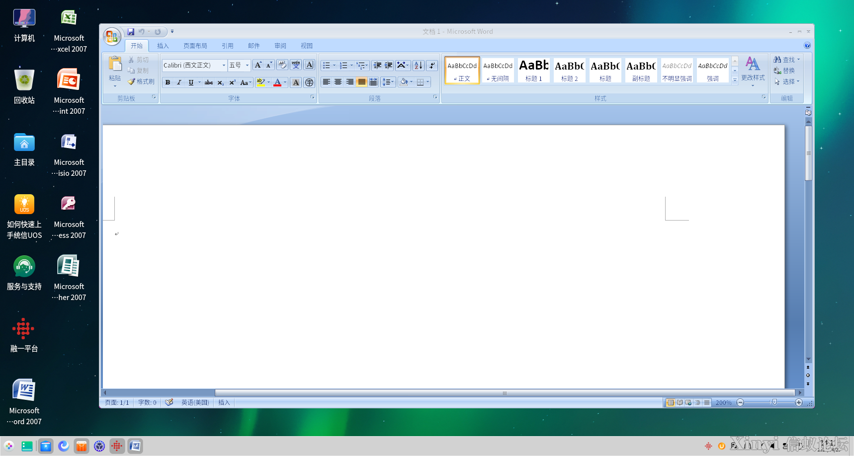Apply the 无间隔 style
Screen dimensions: 854x456
click(498, 70)
